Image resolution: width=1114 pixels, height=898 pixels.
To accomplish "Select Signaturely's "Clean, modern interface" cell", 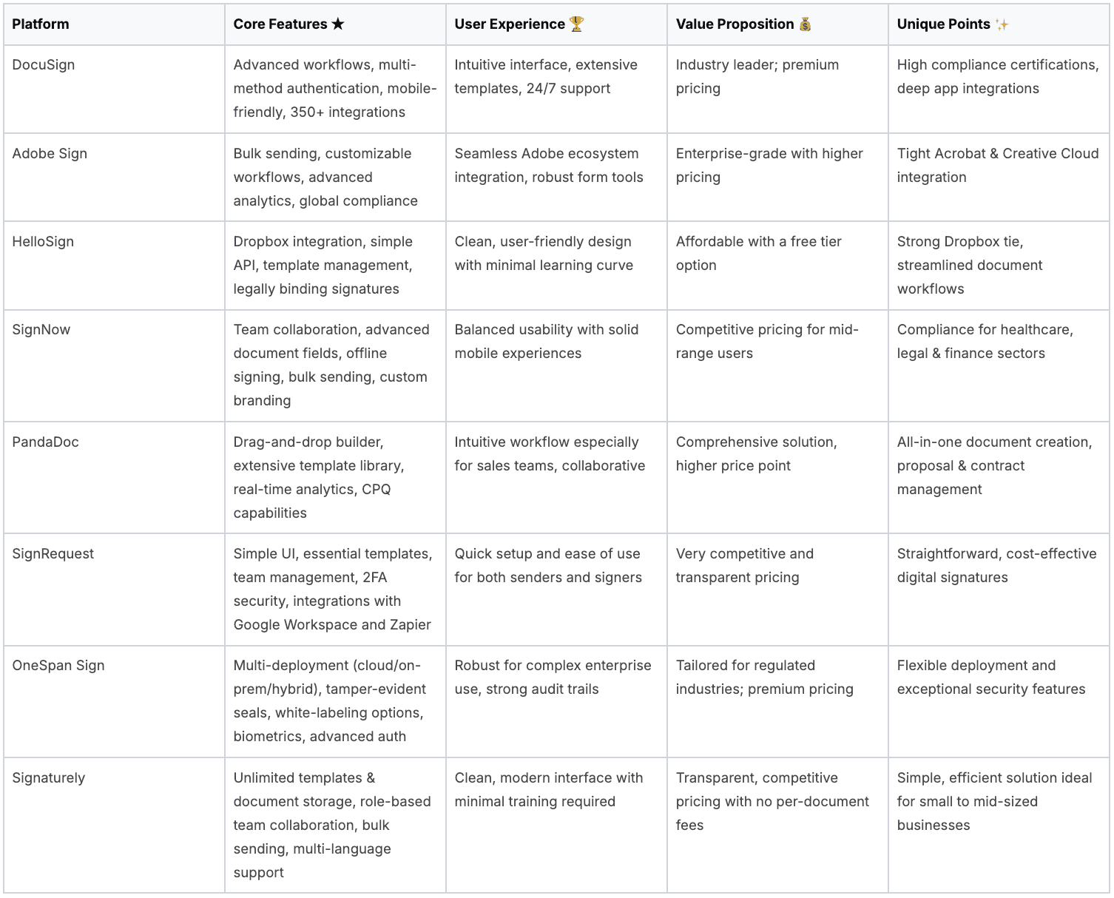I will point(548,790).
